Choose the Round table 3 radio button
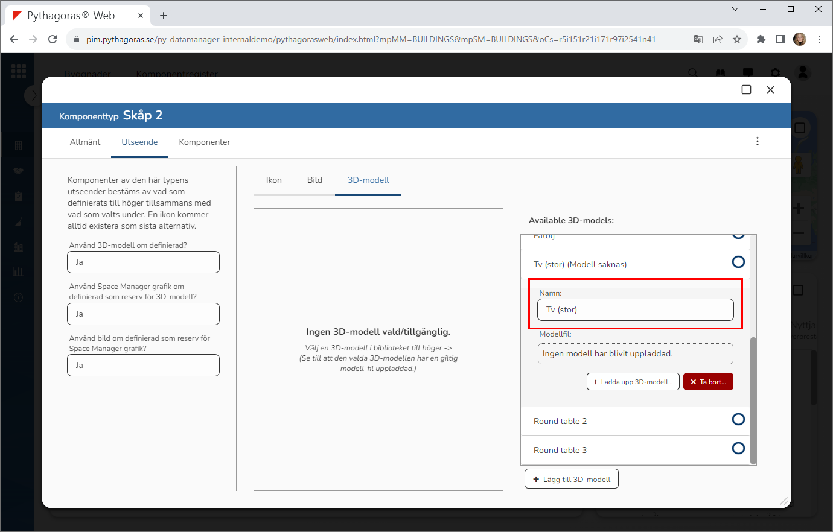This screenshot has width=833, height=532. point(738,448)
